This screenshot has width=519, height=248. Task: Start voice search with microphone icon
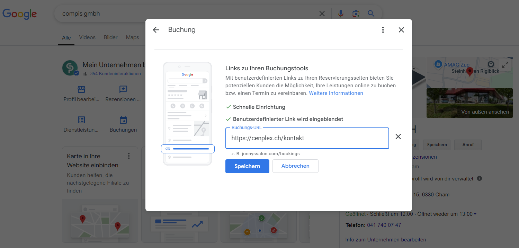coord(341,14)
